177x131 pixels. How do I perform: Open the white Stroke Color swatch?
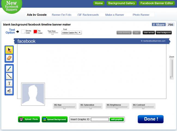point(23,32)
